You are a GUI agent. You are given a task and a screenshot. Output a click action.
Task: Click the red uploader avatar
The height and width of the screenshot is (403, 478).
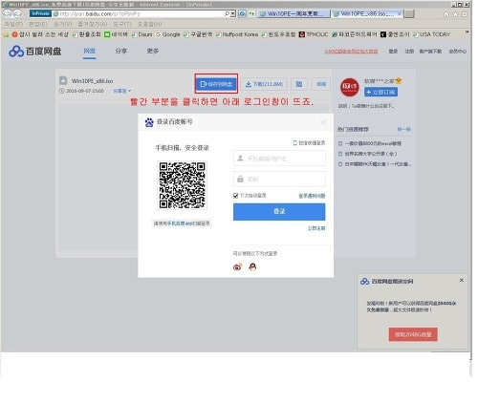pos(350,87)
